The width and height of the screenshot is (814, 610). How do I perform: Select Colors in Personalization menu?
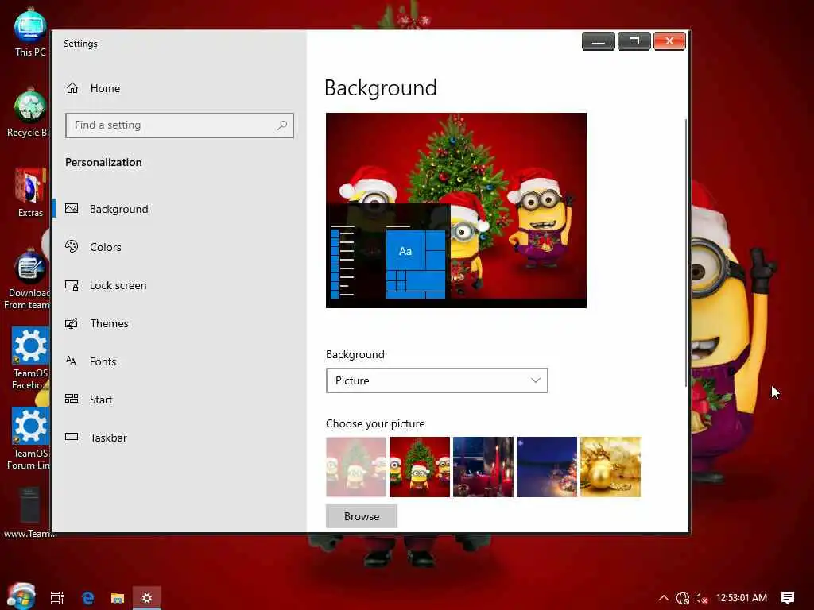click(106, 247)
